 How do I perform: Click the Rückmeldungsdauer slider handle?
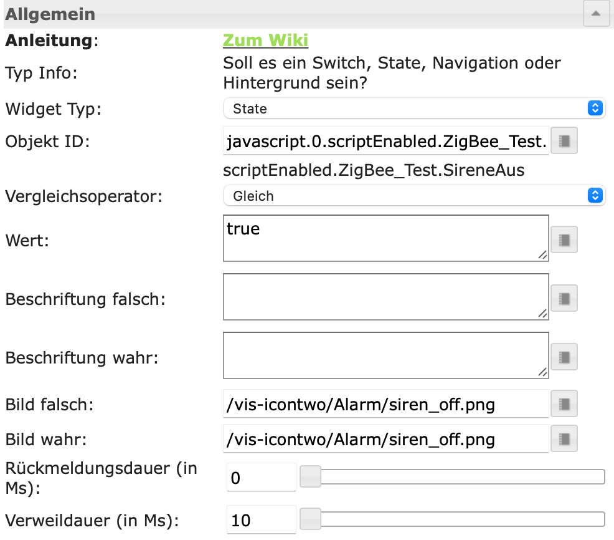click(310, 478)
